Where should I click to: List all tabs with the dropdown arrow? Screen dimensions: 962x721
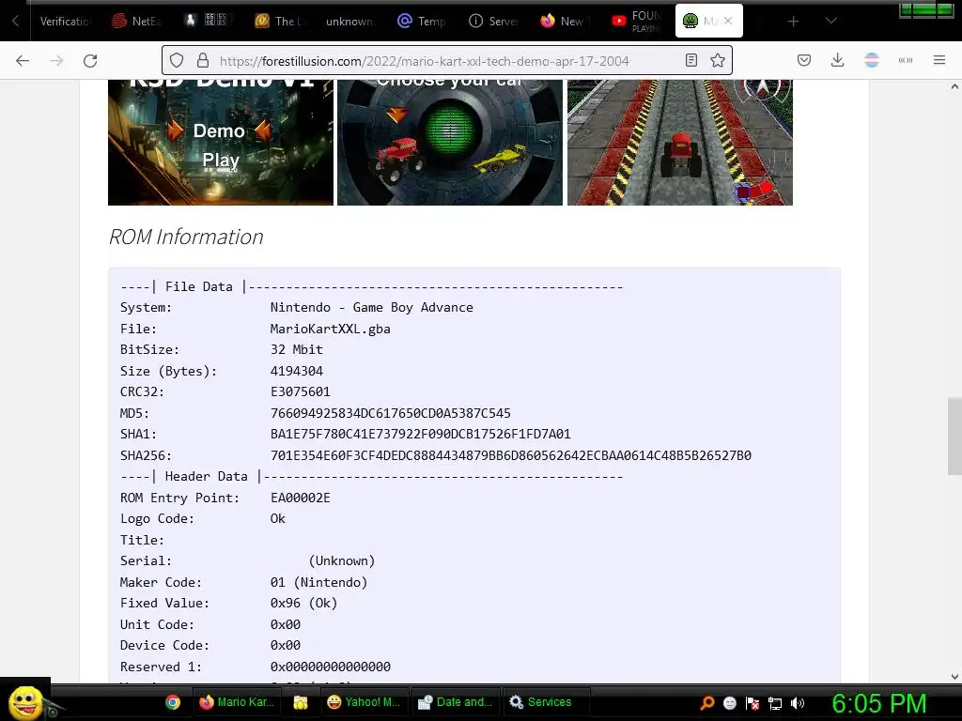coord(830,21)
